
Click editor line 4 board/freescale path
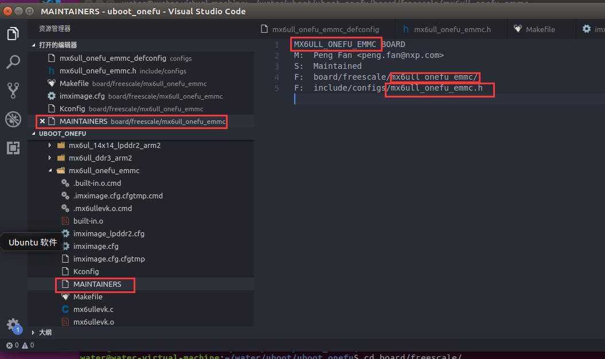[x=395, y=77]
